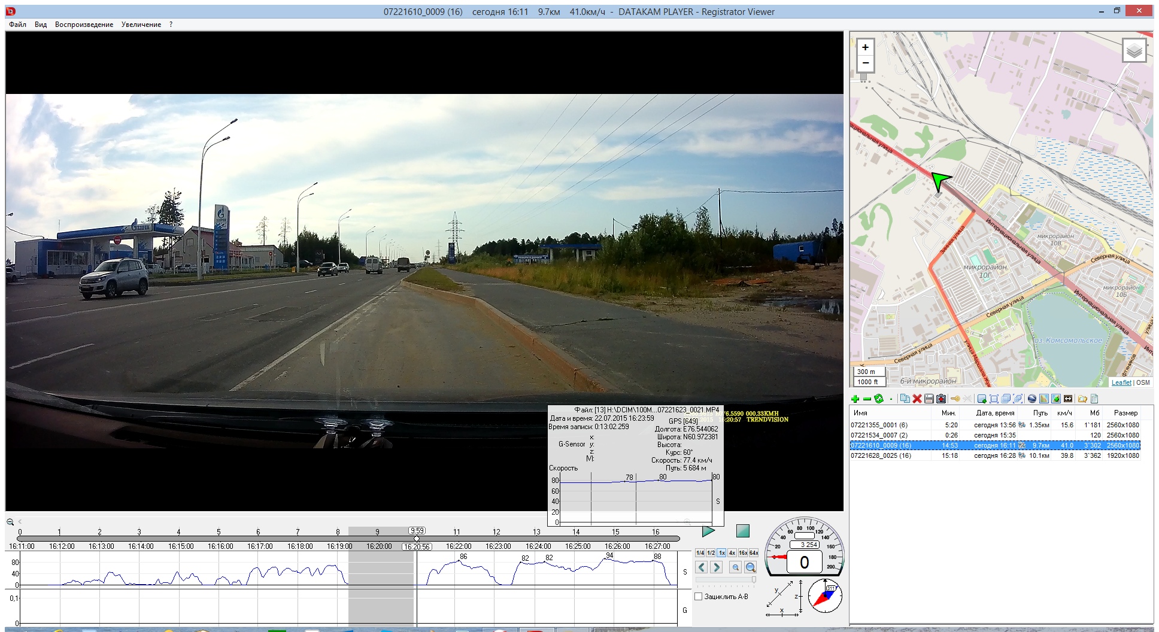Click the slider below the step buttons
Image resolution: width=1159 pixels, height=632 pixels.
(x=726, y=579)
